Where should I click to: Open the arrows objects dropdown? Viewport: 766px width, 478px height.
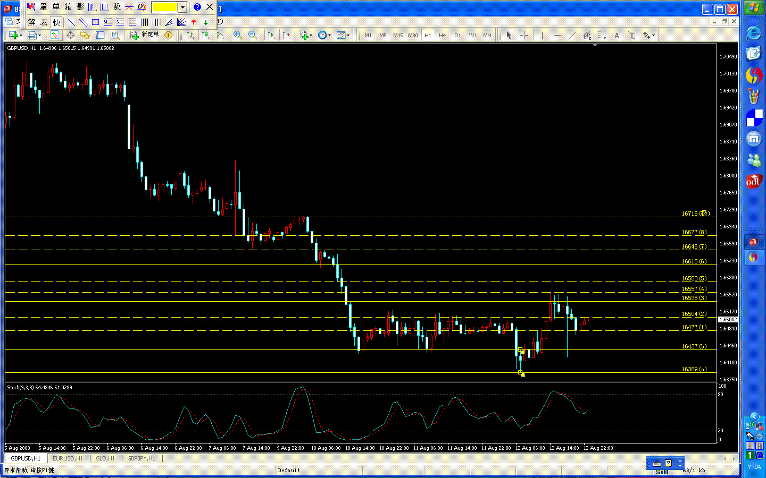pos(648,35)
